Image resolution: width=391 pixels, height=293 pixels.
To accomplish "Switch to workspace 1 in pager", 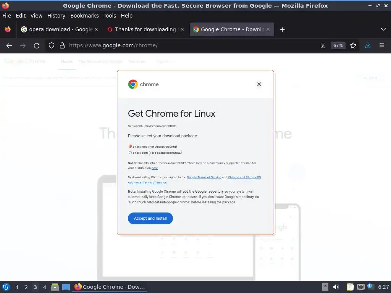I will click(x=17, y=287).
